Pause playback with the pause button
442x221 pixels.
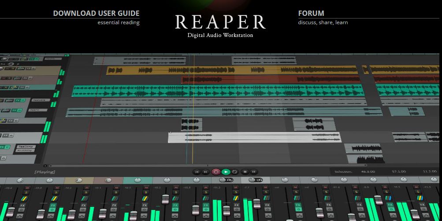click(x=254, y=171)
